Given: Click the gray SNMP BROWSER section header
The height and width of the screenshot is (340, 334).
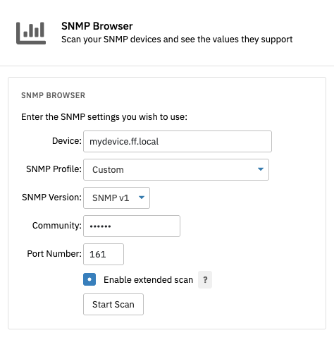Looking at the screenshot, I should [x=54, y=95].
